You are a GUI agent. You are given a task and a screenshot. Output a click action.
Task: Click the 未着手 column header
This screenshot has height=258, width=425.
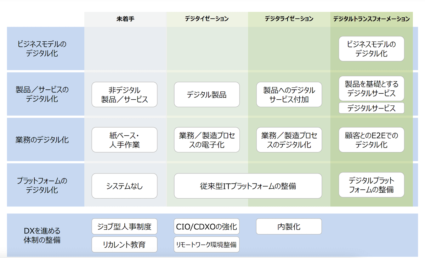(x=125, y=19)
